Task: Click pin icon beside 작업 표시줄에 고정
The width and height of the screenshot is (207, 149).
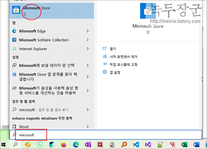Action: 105,64
